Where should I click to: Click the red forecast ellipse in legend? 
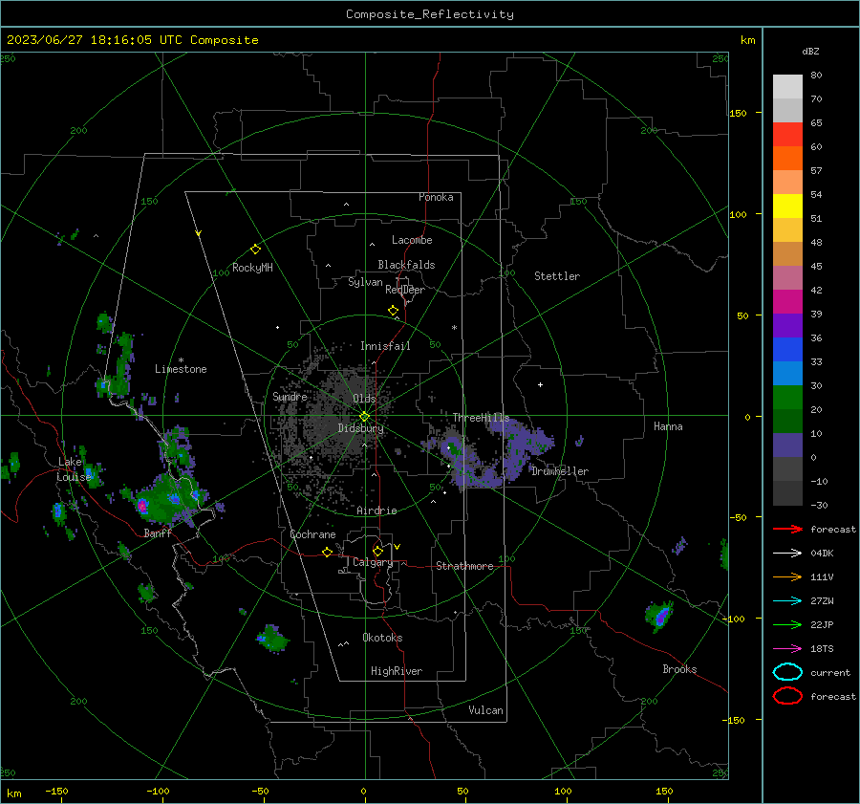click(x=787, y=696)
